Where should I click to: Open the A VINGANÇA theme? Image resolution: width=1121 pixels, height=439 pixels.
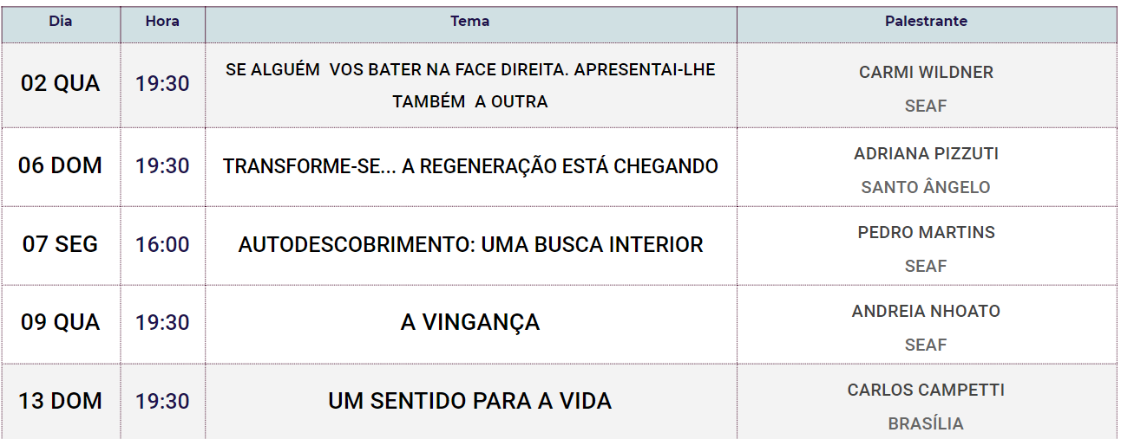pyautogui.click(x=470, y=322)
